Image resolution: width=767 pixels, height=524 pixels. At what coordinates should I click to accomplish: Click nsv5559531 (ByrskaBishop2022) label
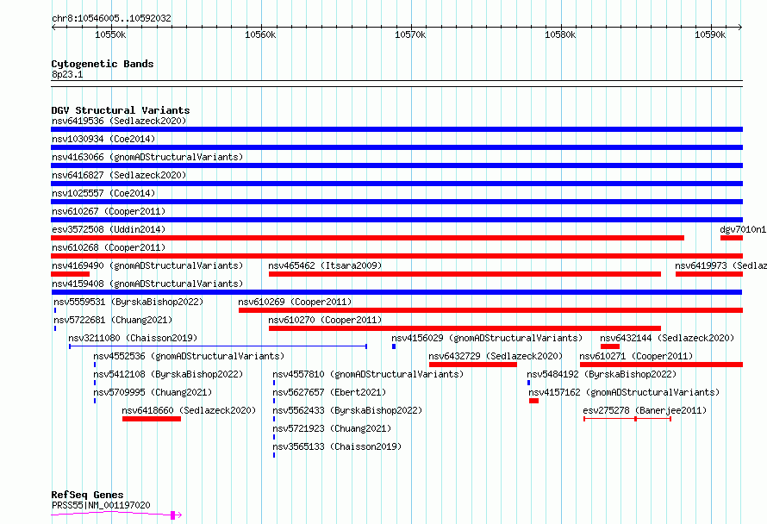pos(128,302)
